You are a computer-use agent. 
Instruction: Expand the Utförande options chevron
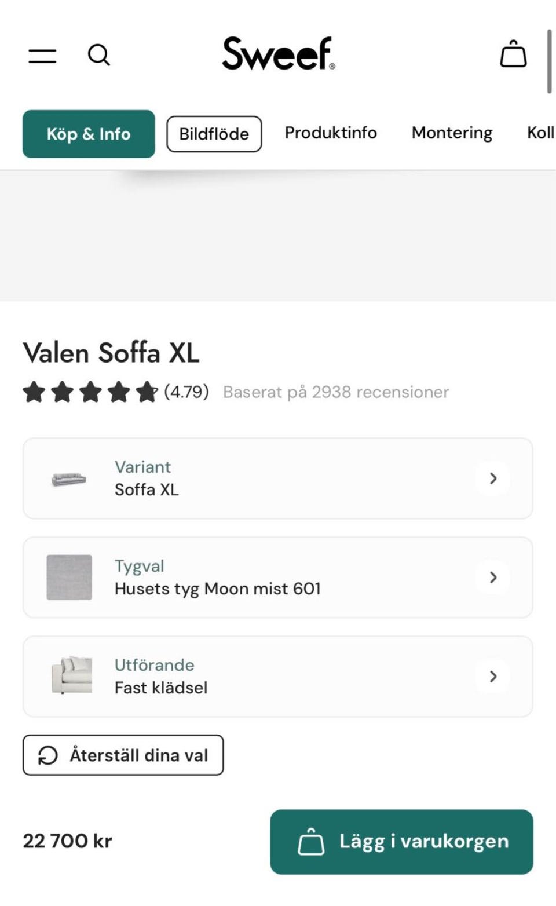[x=493, y=677]
